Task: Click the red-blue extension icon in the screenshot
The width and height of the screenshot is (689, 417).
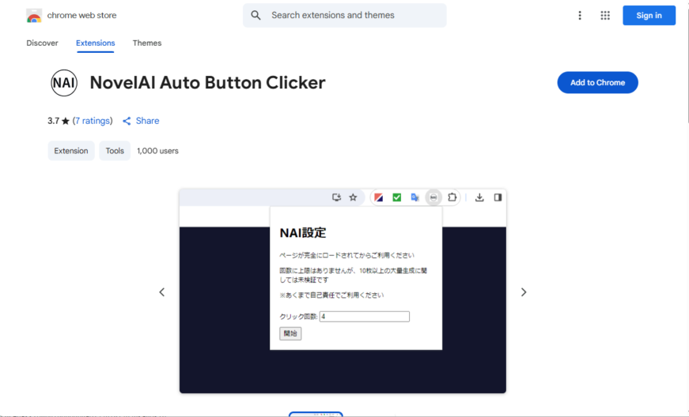Action: click(x=378, y=197)
